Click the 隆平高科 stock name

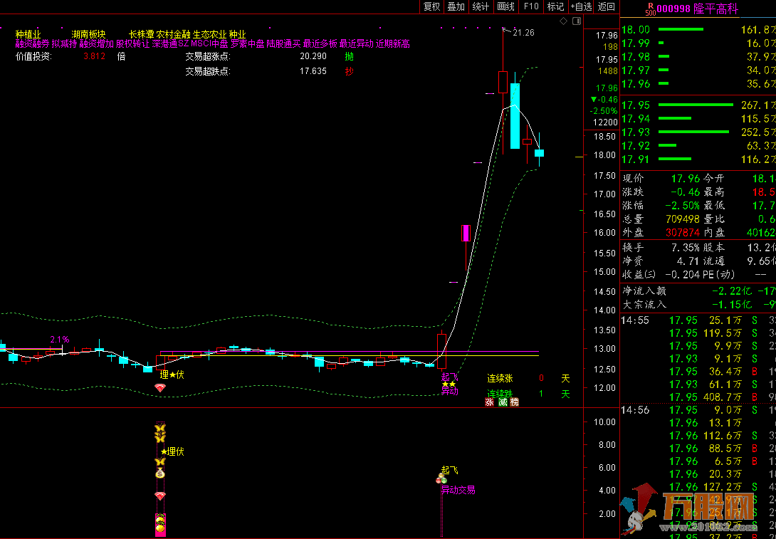[x=715, y=9]
